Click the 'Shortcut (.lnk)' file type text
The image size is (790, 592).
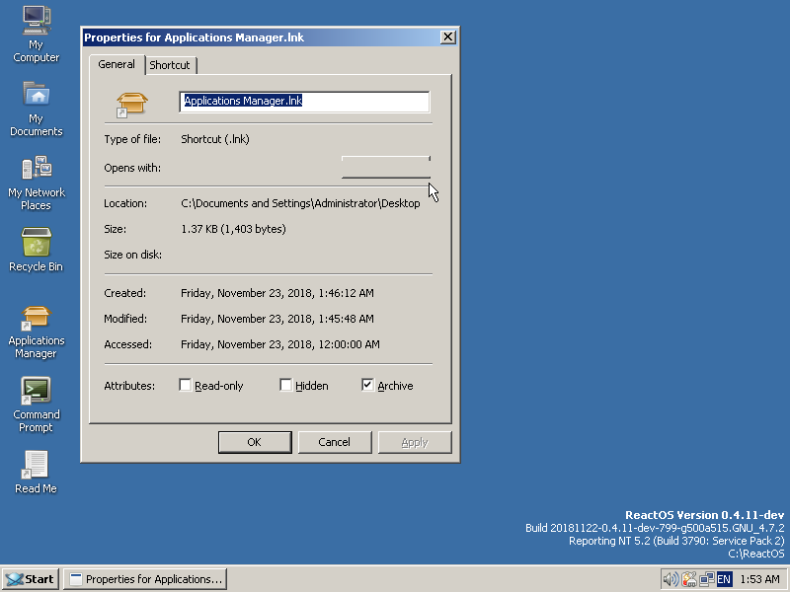tap(215, 139)
